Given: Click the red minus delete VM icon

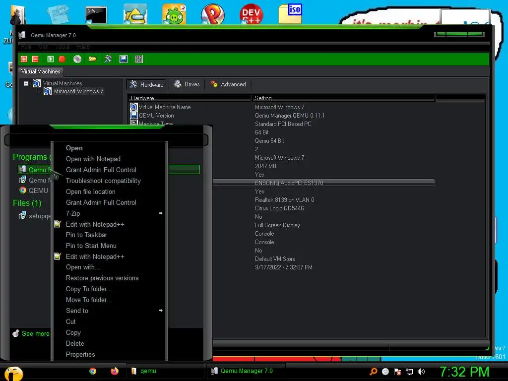Looking at the screenshot, I should (x=35, y=59).
